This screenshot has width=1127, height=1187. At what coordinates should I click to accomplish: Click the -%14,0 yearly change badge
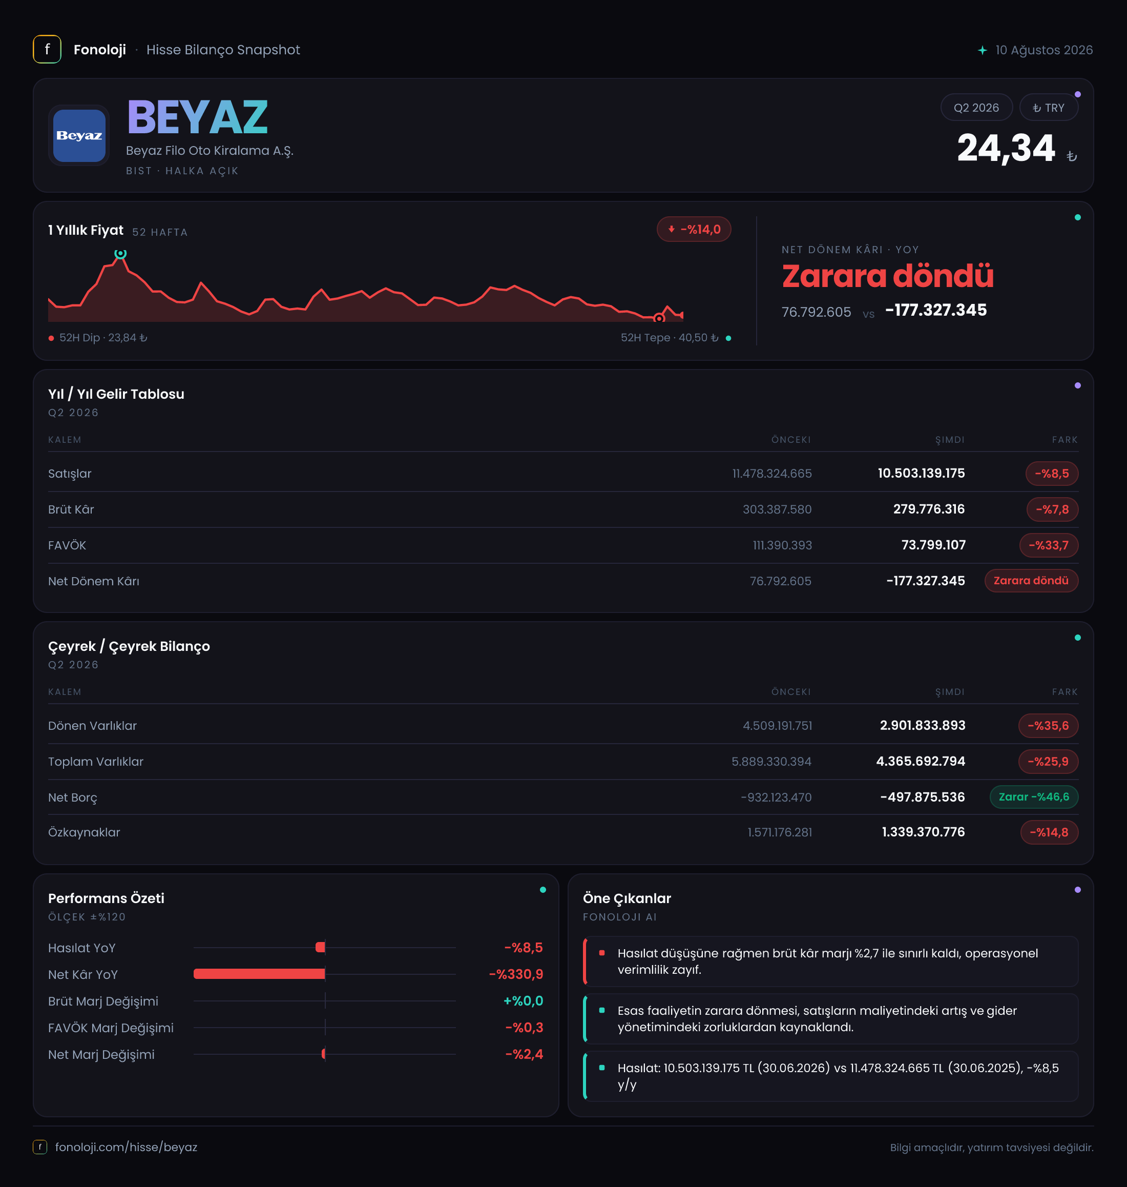click(x=694, y=230)
